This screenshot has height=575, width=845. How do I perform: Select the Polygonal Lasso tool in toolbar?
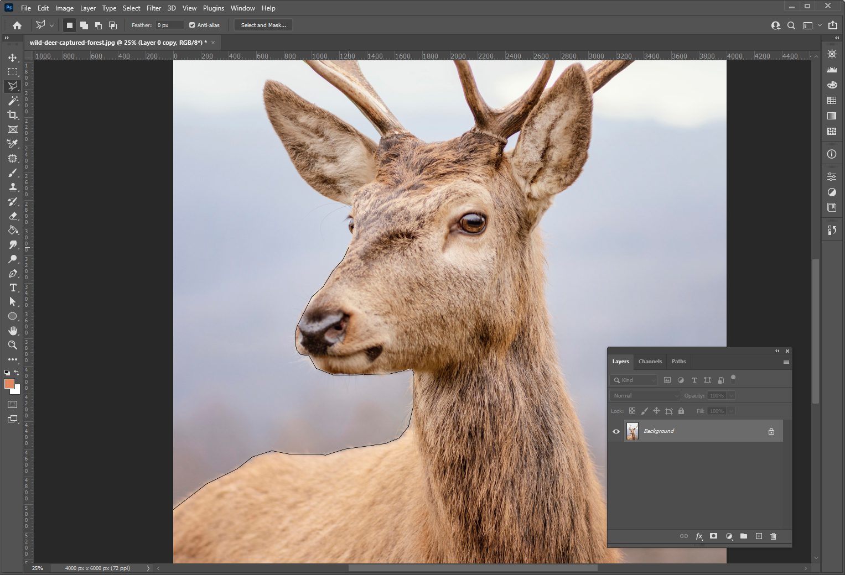point(13,86)
